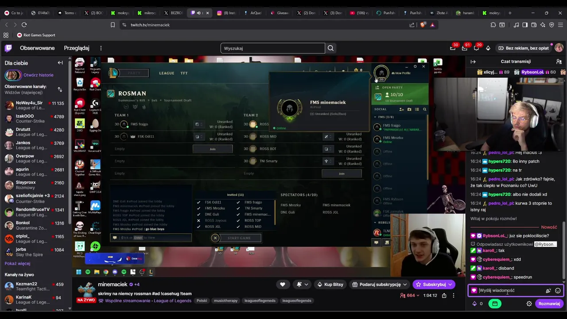Open notifications inbox showing 91
This screenshot has height=319, width=567.
pos(464,48)
